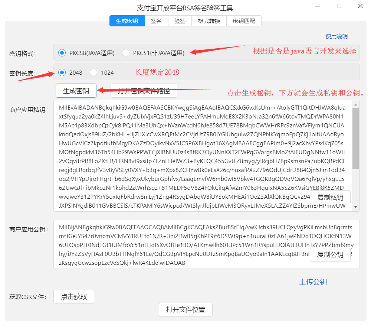The height and width of the screenshot is (325, 371).
Task: Click the 获取CSR文件 label
Action: pos(28,297)
